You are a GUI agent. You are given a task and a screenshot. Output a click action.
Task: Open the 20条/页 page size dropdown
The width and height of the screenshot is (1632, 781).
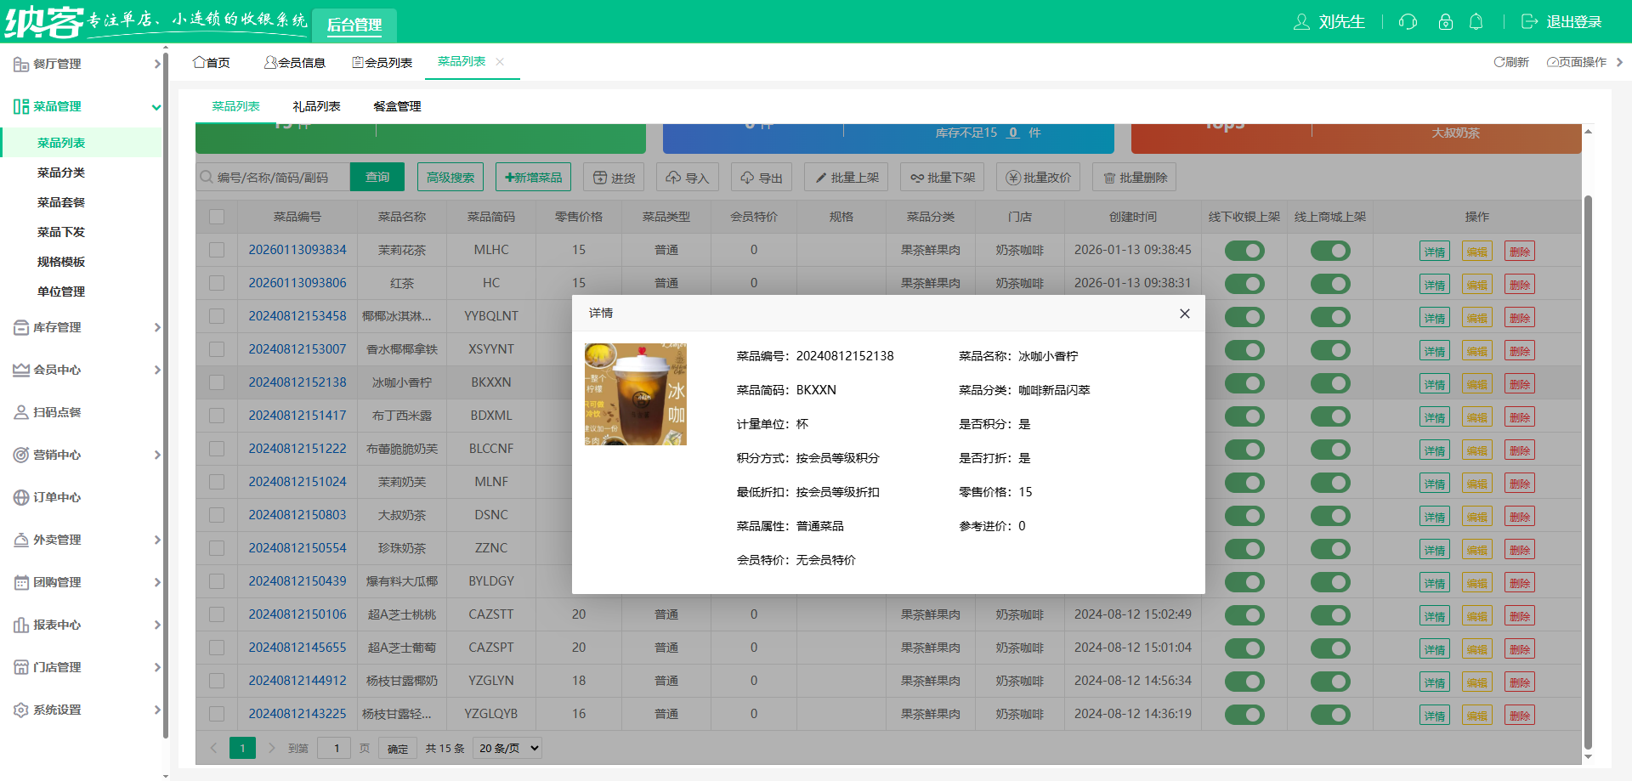pyautogui.click(x=507, y=748)
